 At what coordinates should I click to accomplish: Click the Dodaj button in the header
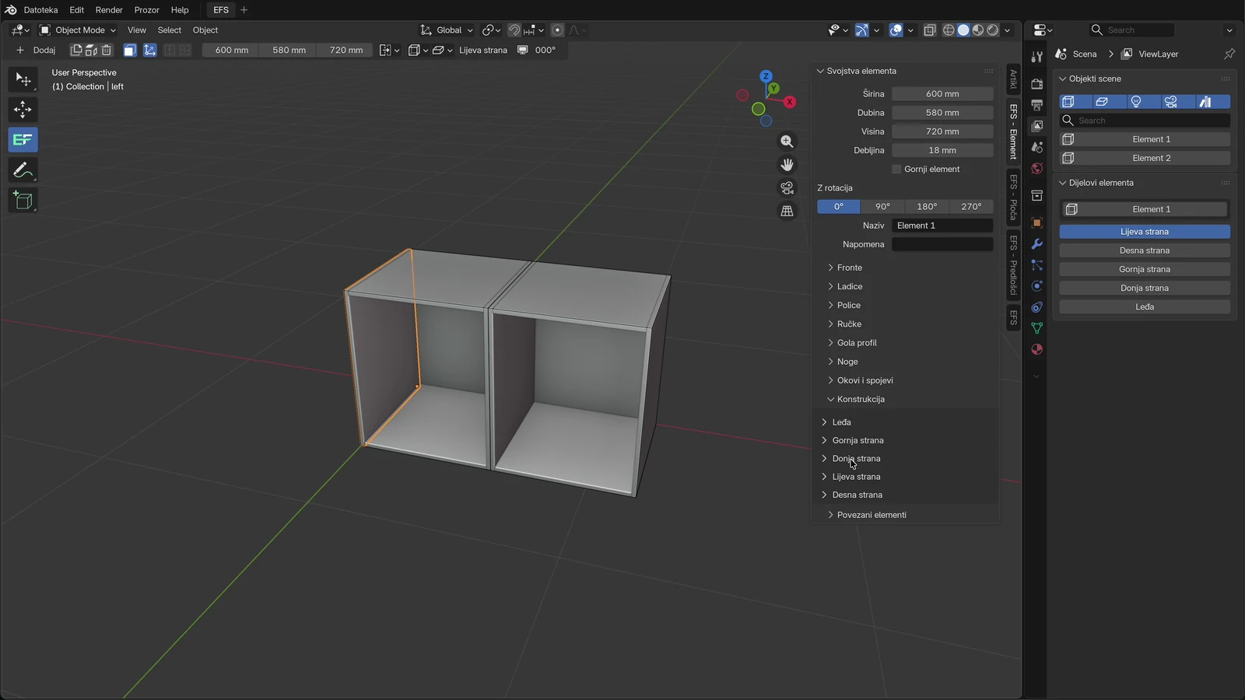[x=36, y=50]
